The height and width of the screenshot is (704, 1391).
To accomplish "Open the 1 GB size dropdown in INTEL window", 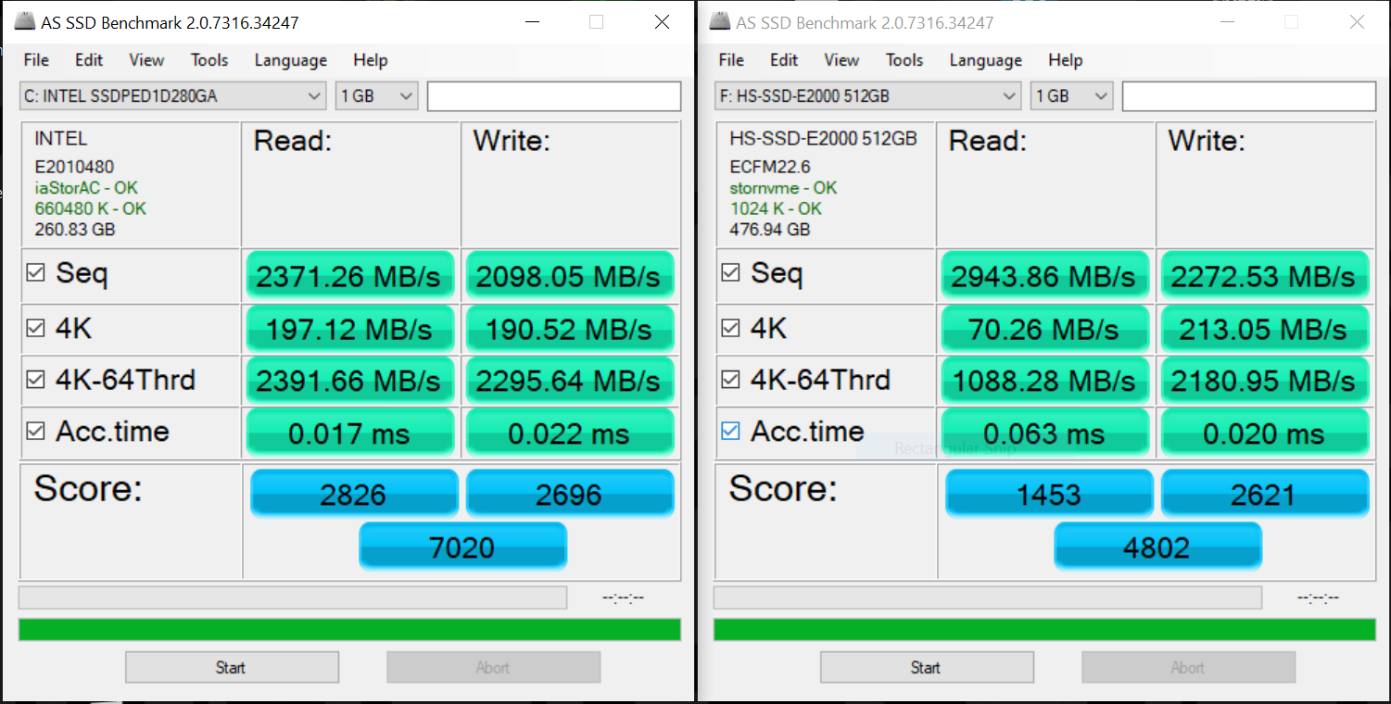I will pos(377,95).
